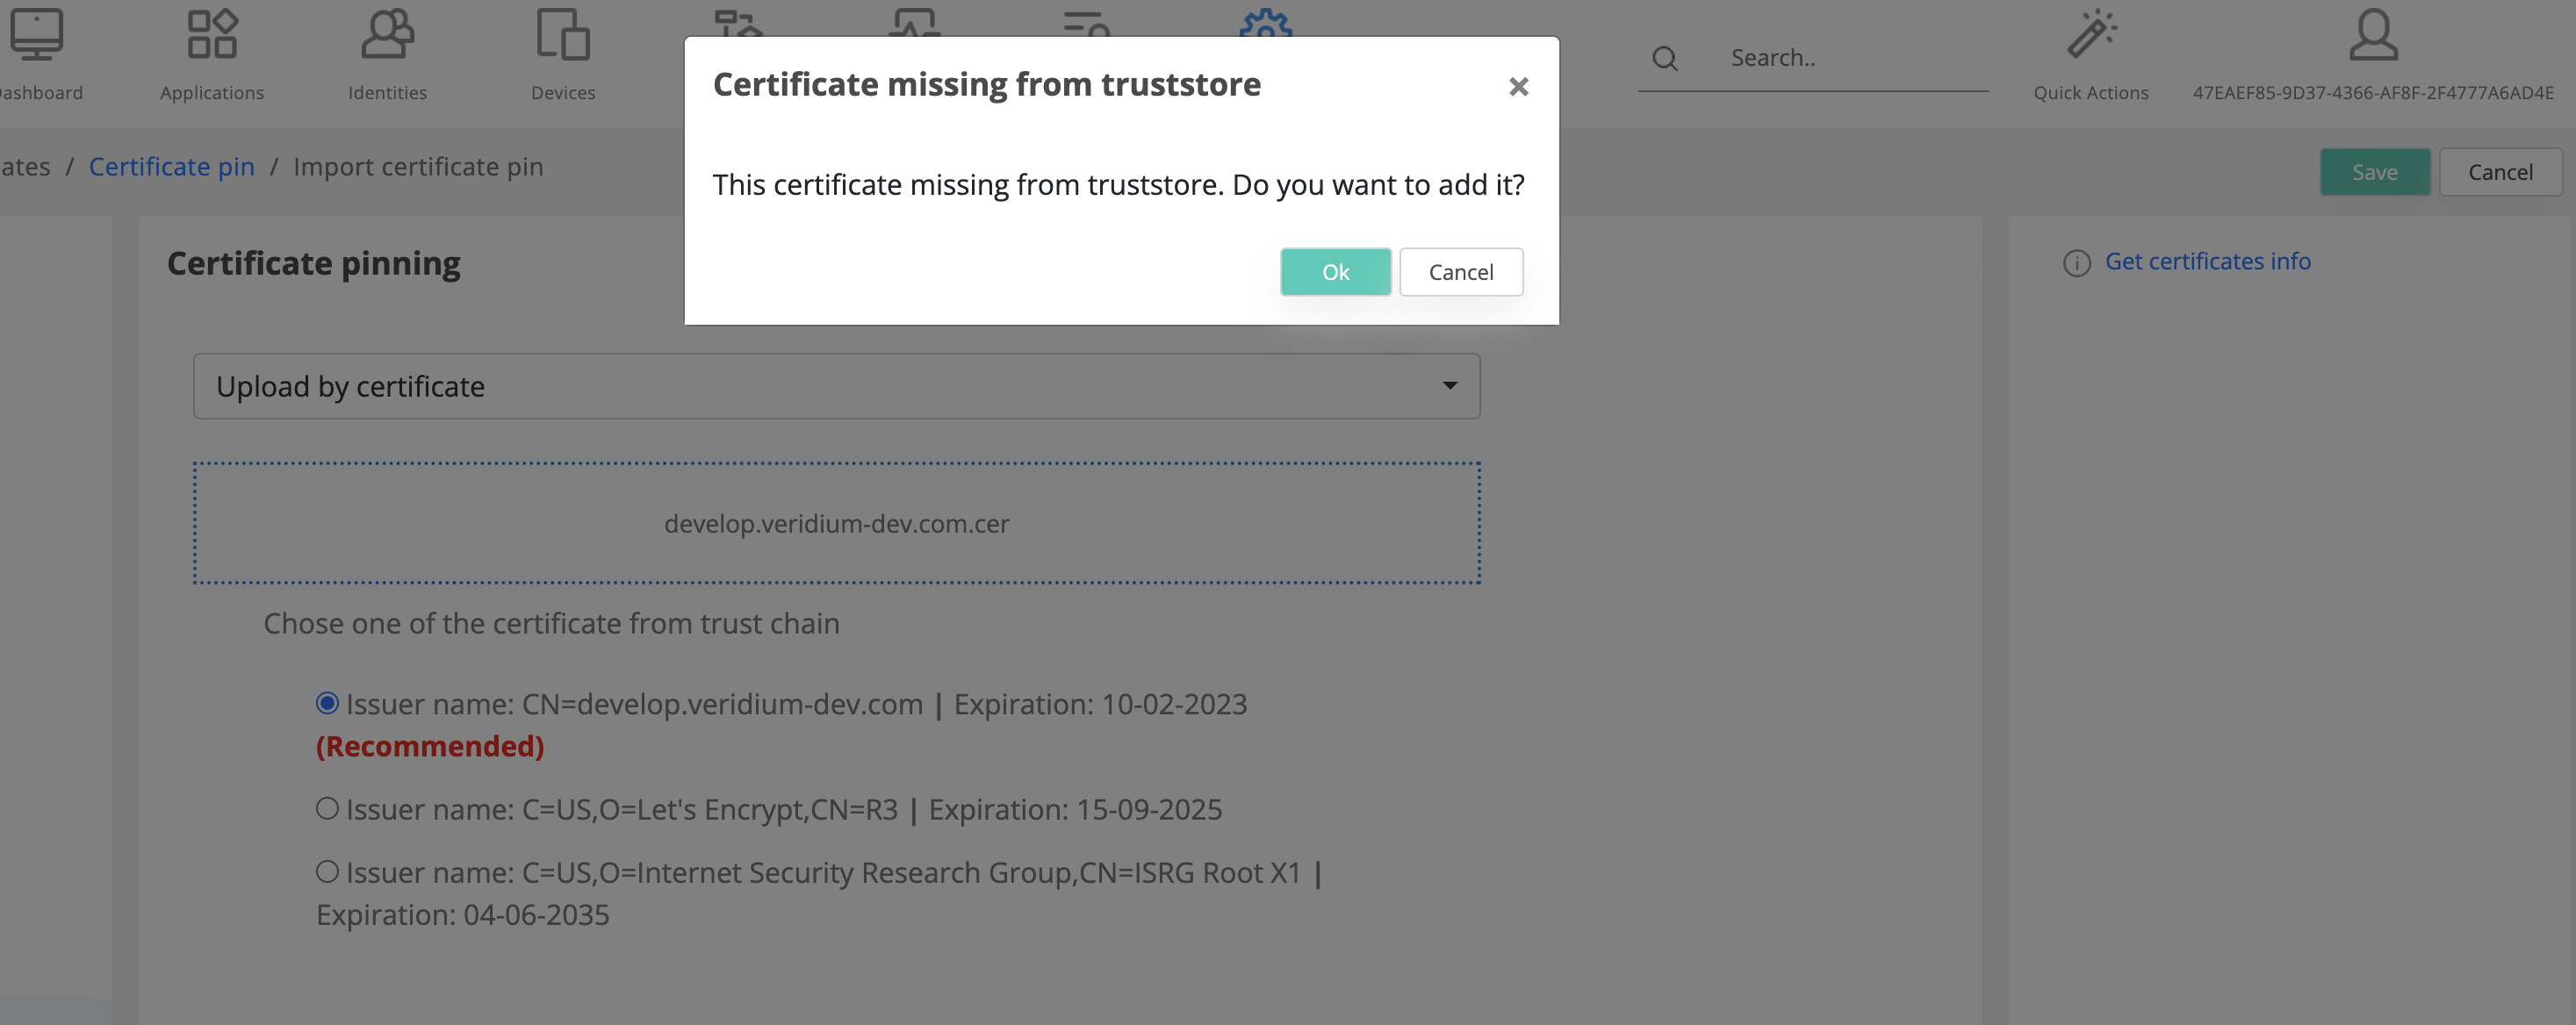Image resolution: width=2576 pixels, height=1025 pixels.
Task: Click Cancel in the truststore dialog
Action: 1460,272
